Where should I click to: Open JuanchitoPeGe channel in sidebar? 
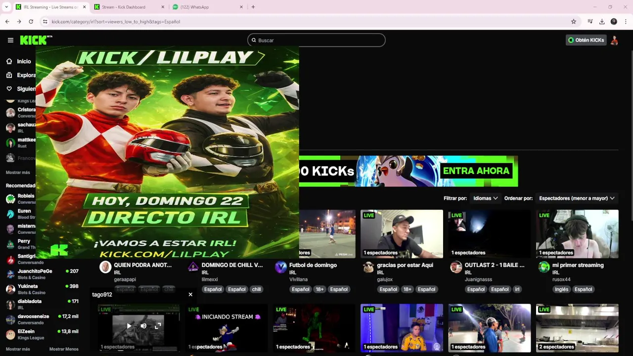(43, 274)
